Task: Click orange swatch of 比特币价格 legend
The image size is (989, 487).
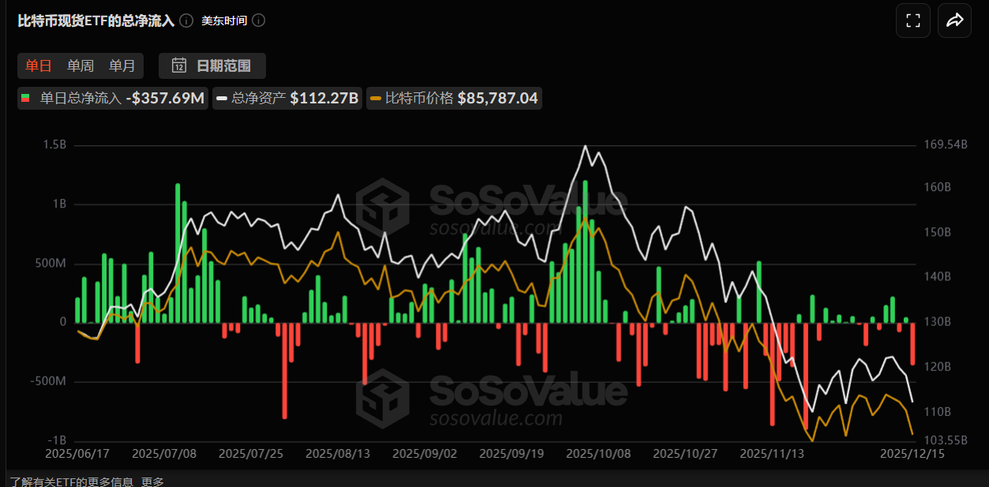Action: click(376, 99)
